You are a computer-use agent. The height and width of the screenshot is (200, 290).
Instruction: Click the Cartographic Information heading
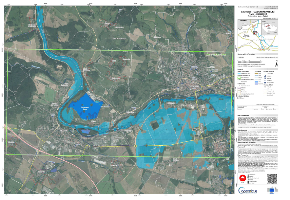(246, 54)
